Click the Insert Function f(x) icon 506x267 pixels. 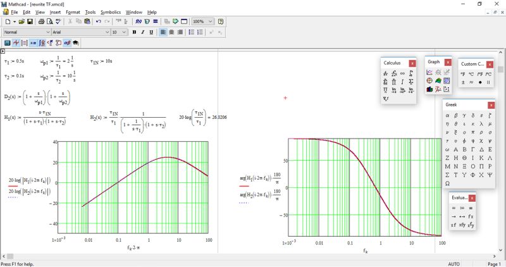(x=139, y=22)
